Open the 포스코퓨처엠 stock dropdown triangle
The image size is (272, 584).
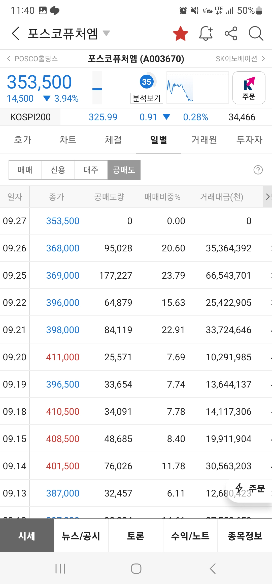(106, 33)
